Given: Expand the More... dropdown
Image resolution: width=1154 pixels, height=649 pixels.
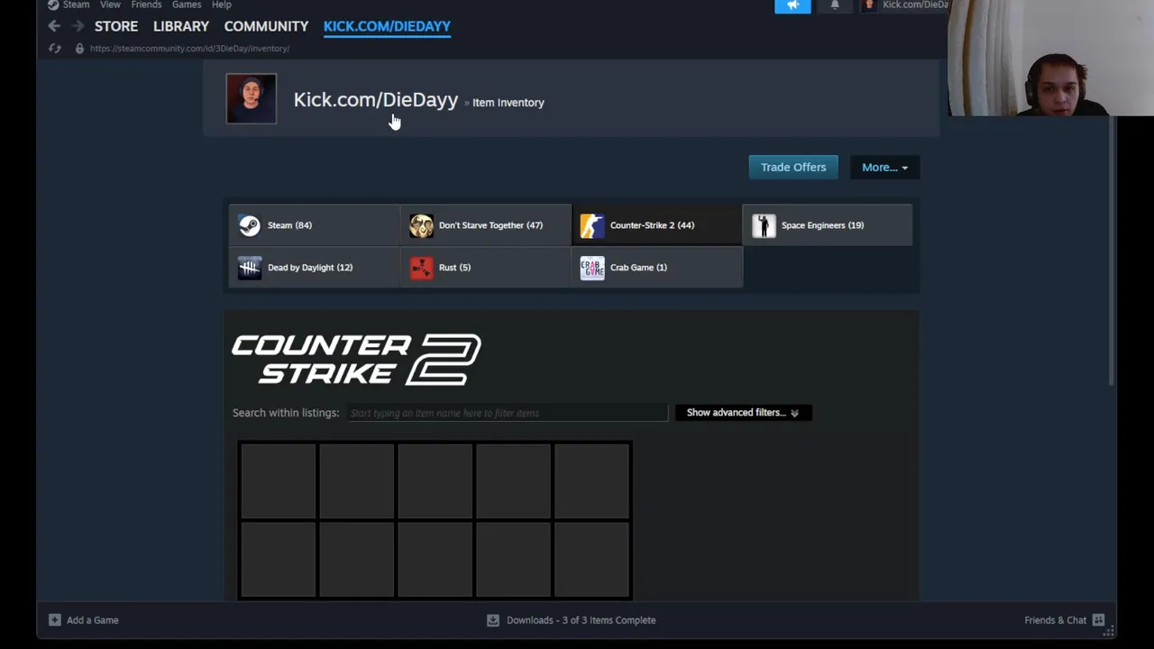Looking at the screenshot, I should 884,167.
